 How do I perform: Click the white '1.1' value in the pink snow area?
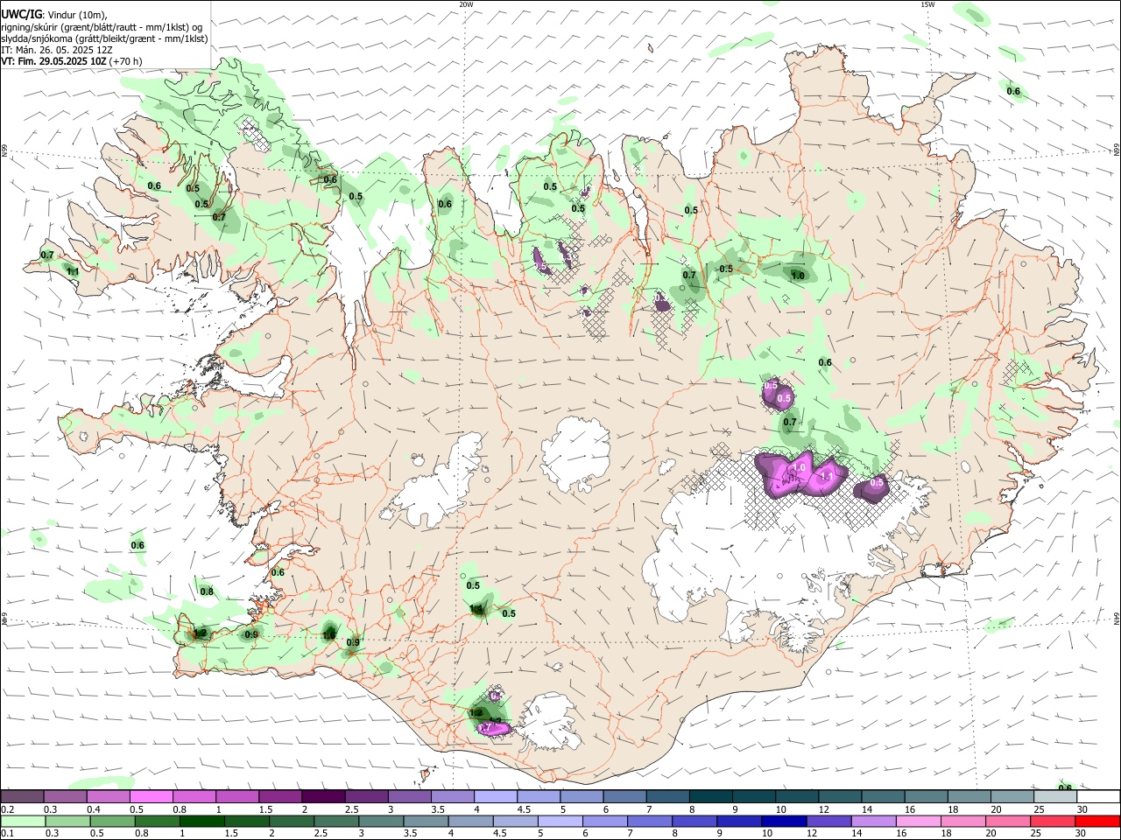[x=825, y=477]
